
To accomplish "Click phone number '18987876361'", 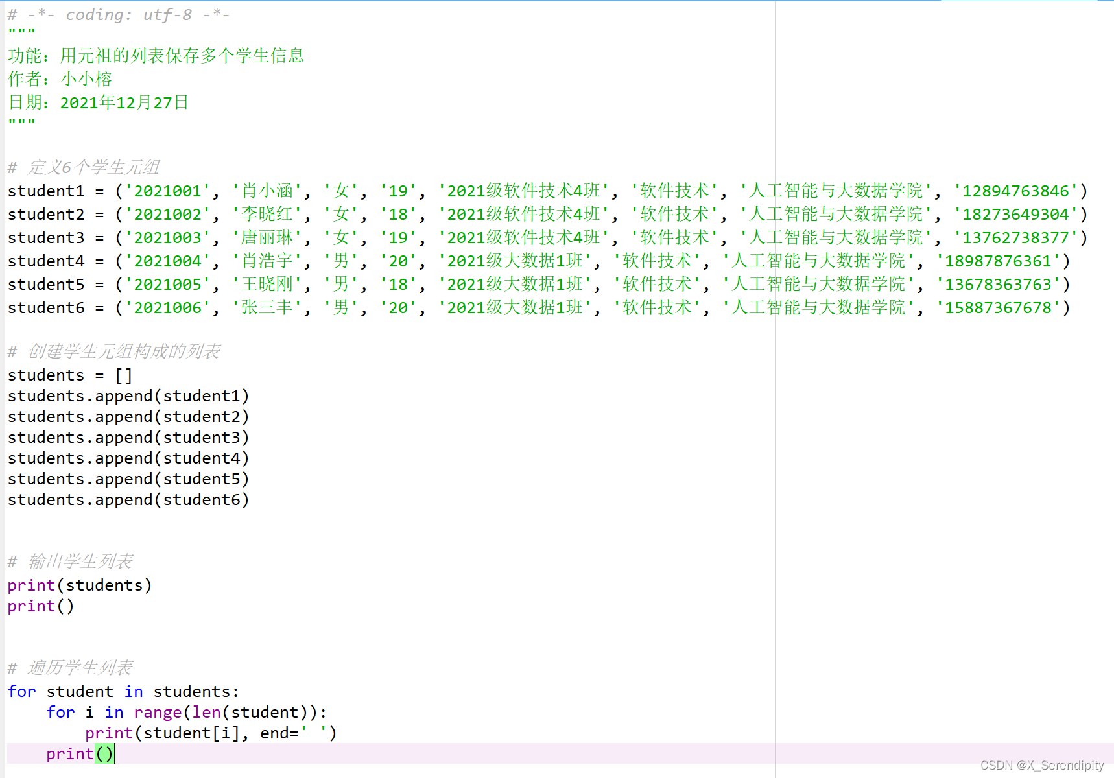I will [x=998, y=261].
